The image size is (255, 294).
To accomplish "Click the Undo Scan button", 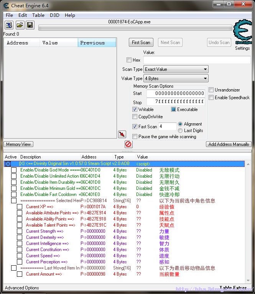I will tap(219, 42).
